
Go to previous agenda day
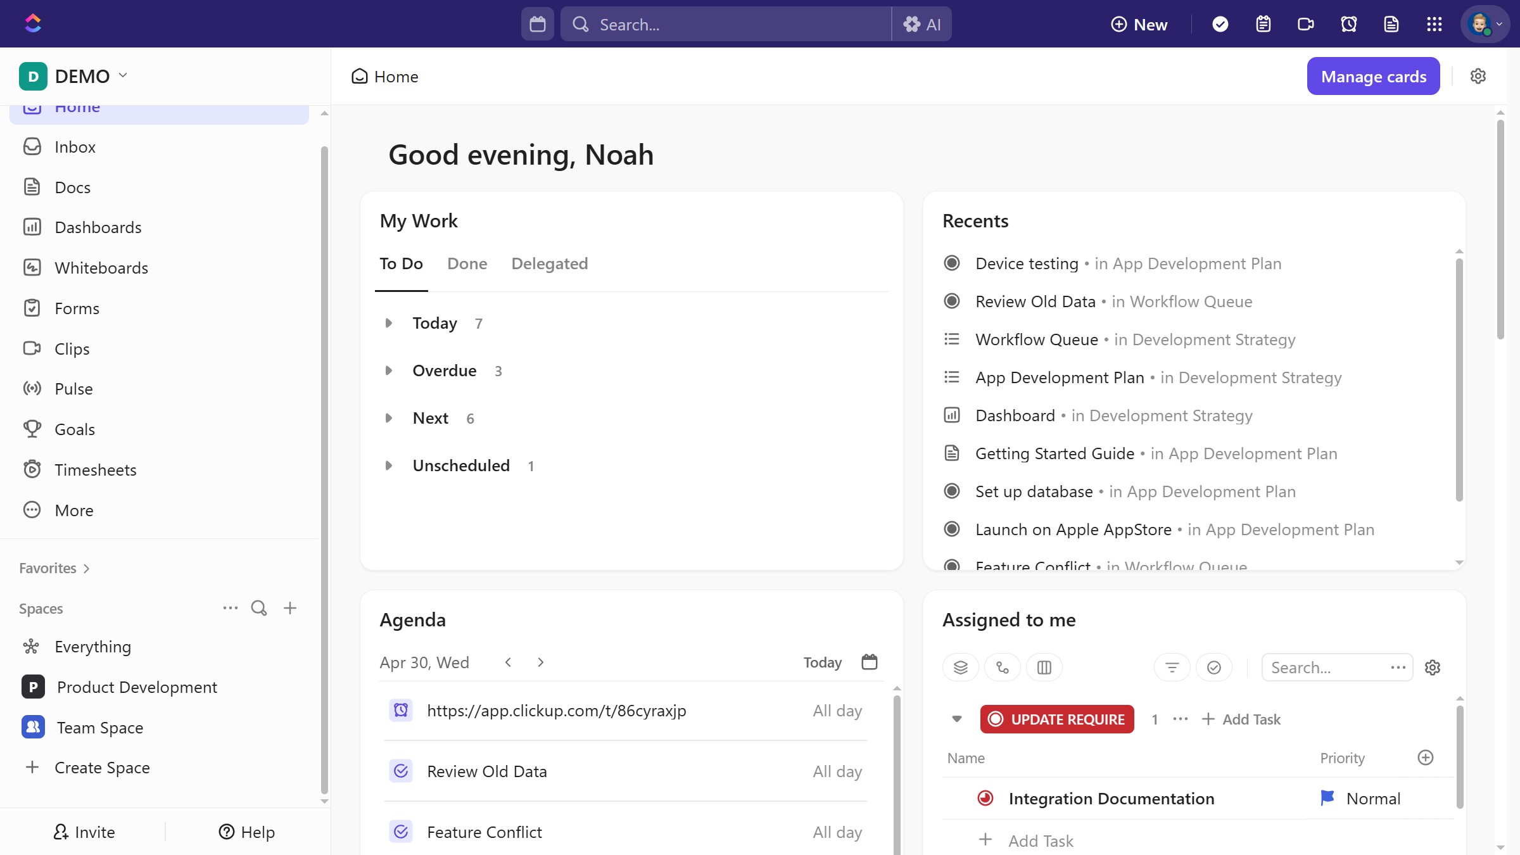pos(508,662)
